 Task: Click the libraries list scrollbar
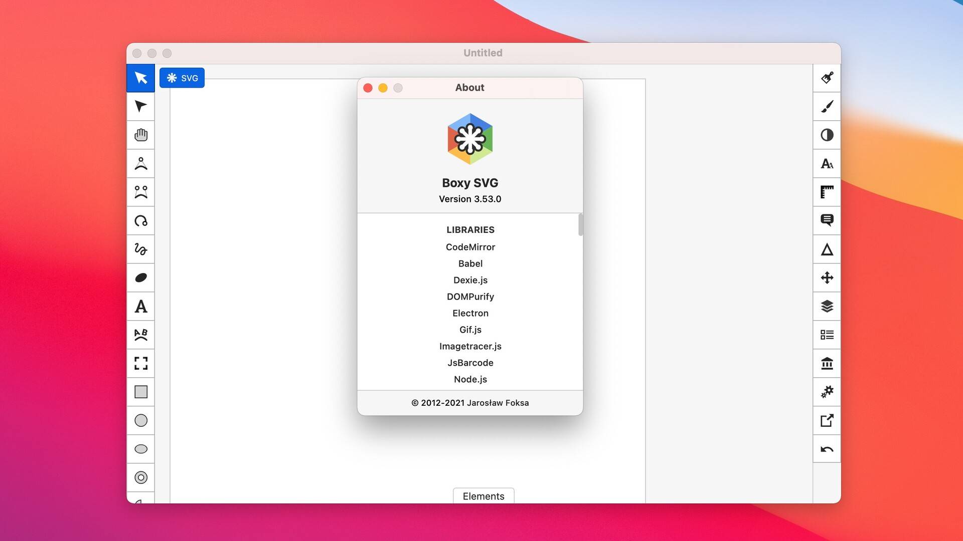pos(580,224)
